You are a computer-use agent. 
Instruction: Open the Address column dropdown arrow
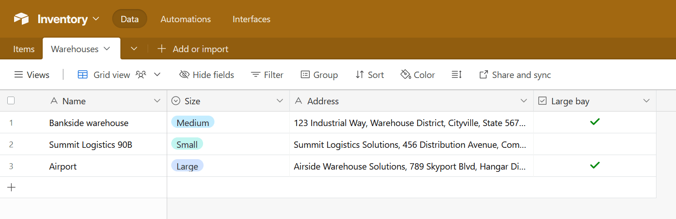click(x=524, y=101)
